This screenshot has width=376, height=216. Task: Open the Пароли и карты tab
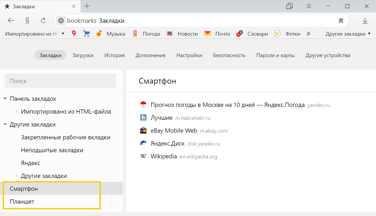pos(275,55)
